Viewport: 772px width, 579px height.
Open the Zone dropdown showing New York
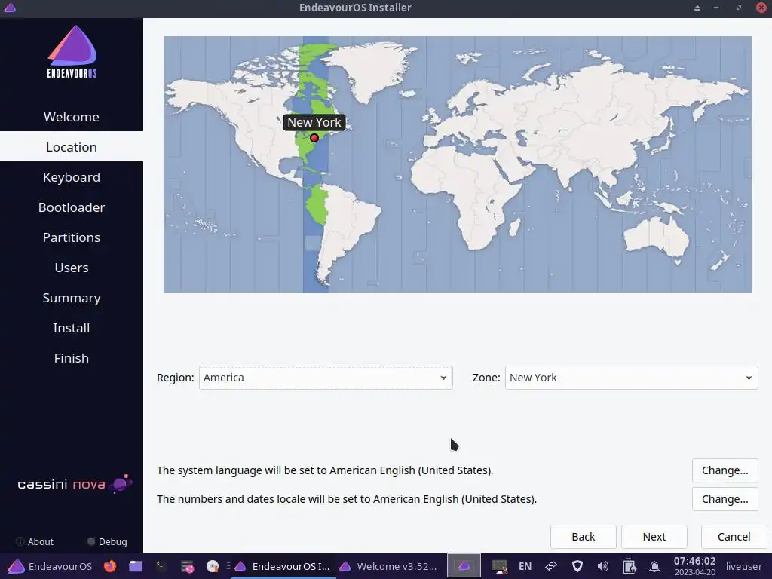[631, 378]
